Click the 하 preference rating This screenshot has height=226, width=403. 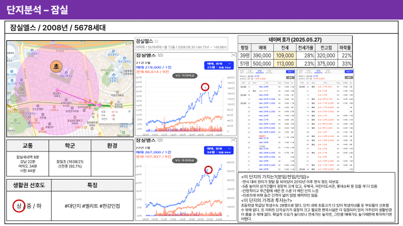pyautogui.click(x=39, y=206)
